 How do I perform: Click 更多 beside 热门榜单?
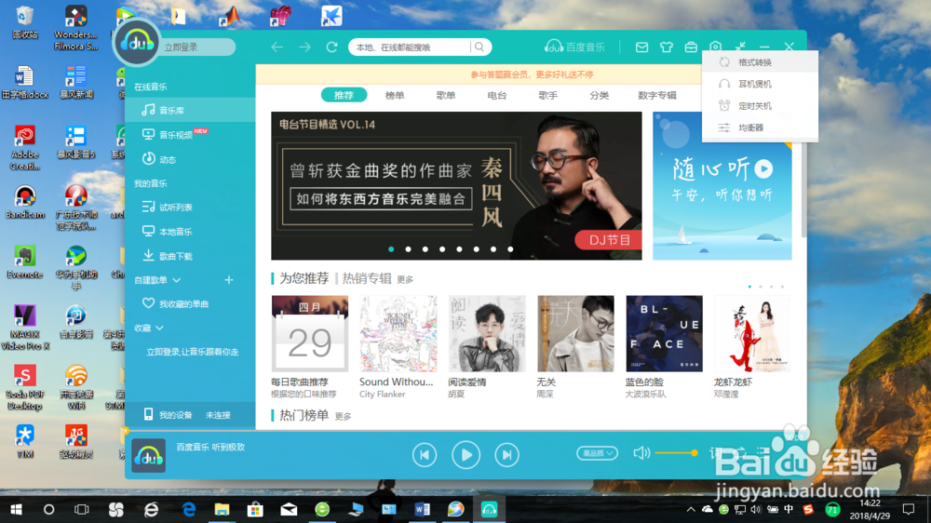click(x=344, y=417)
